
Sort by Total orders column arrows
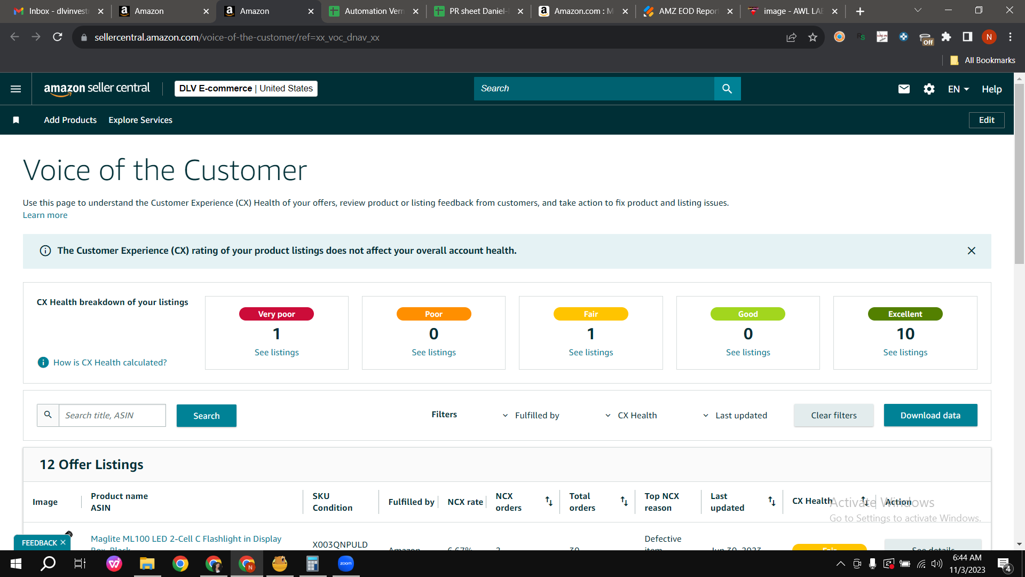point(624,501)
